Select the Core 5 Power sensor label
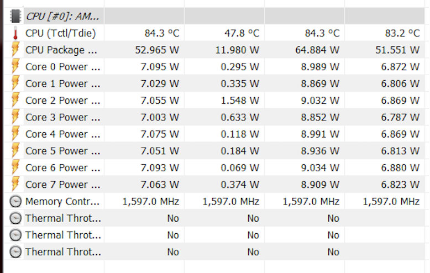The width and height of the screenshot is (430, 273). [62, 151]
